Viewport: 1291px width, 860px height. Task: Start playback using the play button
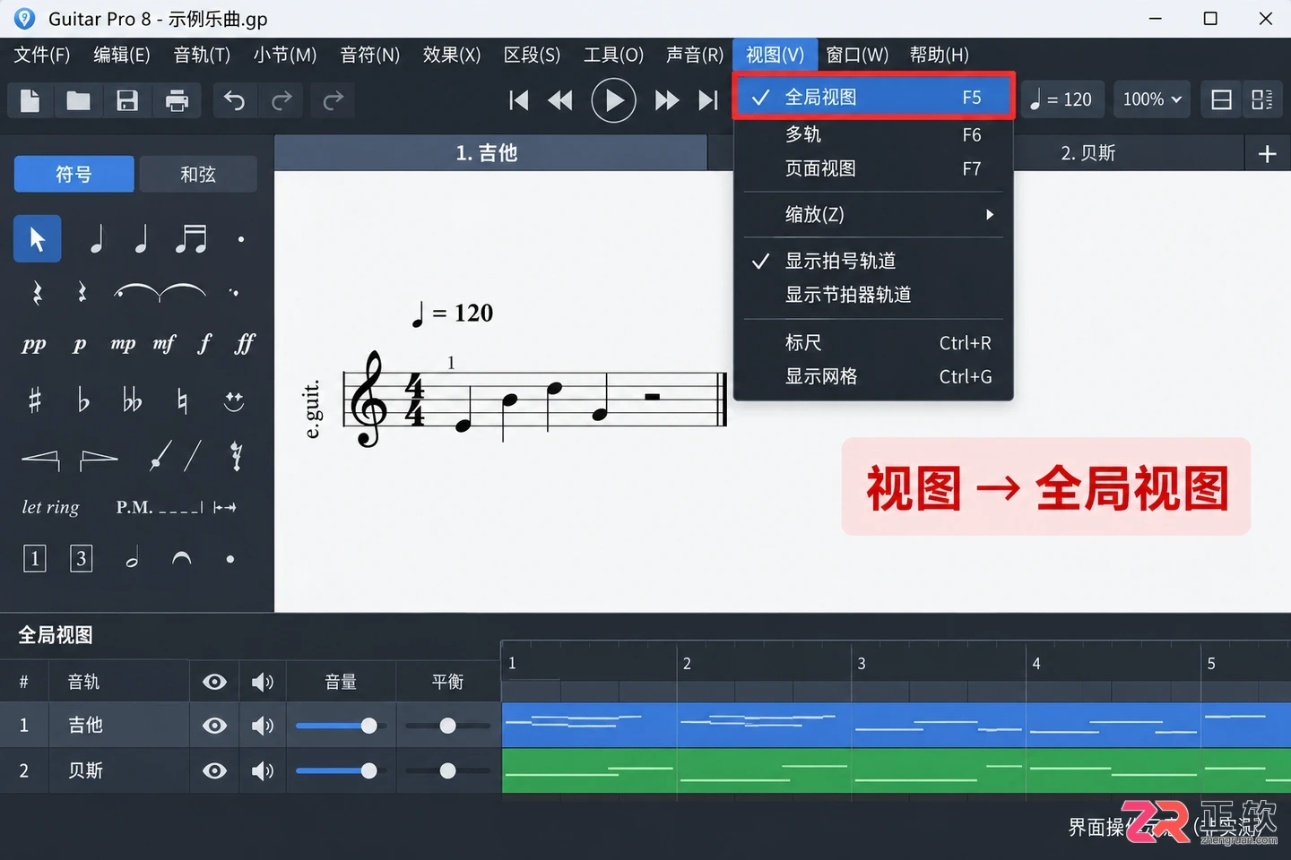click(x=613, y=99)
